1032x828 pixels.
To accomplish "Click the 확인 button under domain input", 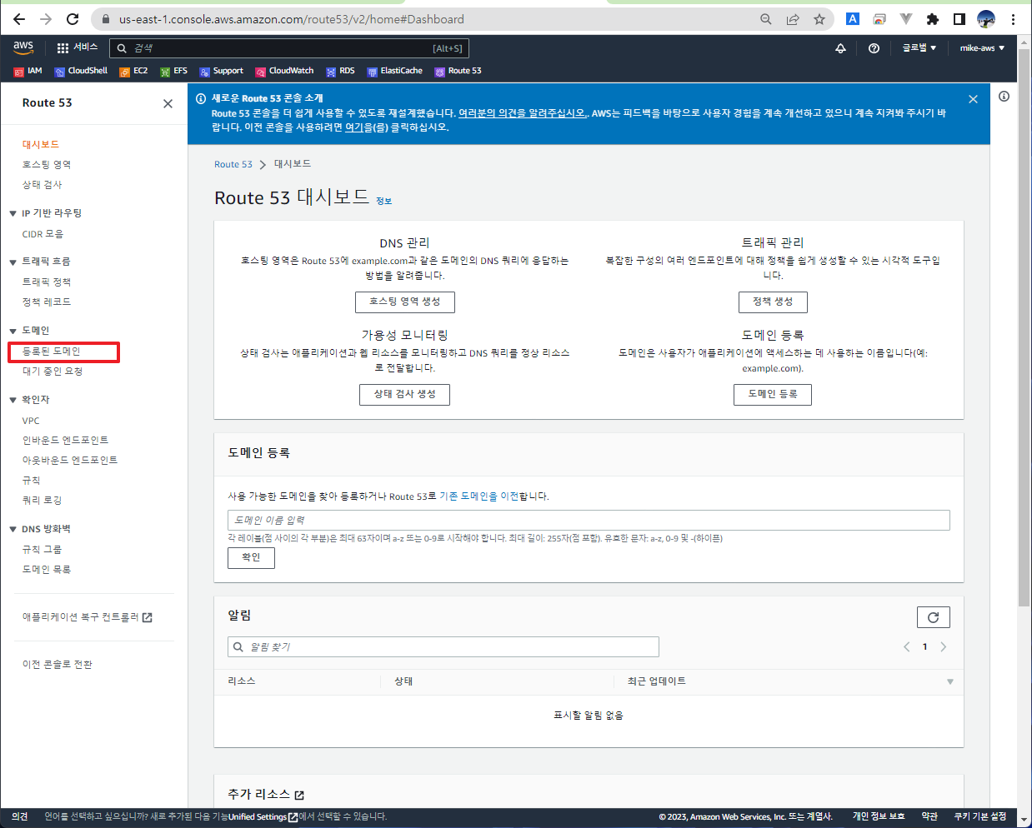I will 251,558.
